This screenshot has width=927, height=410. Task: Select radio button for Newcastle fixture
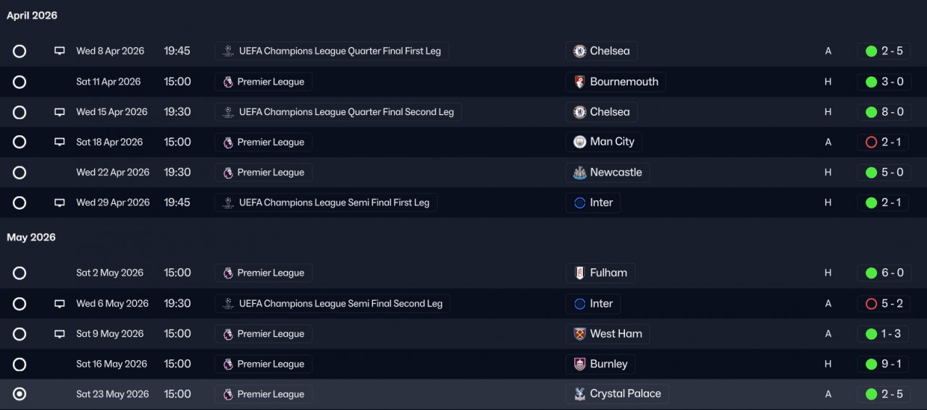click(x=20, y=173)
